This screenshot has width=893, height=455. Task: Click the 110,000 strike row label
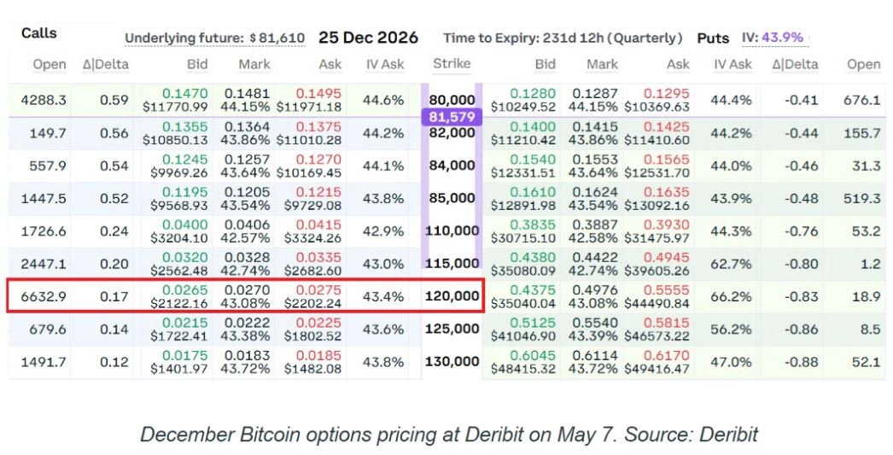coord(452,230)
